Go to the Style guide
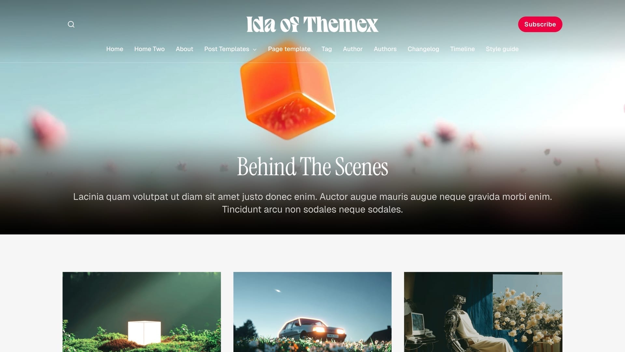 [x=502, y=49]
